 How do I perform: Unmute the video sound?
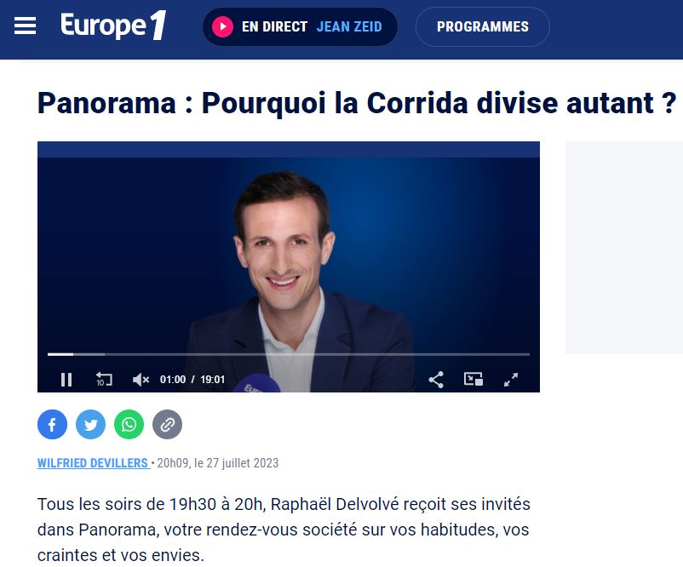click(141, 380)
